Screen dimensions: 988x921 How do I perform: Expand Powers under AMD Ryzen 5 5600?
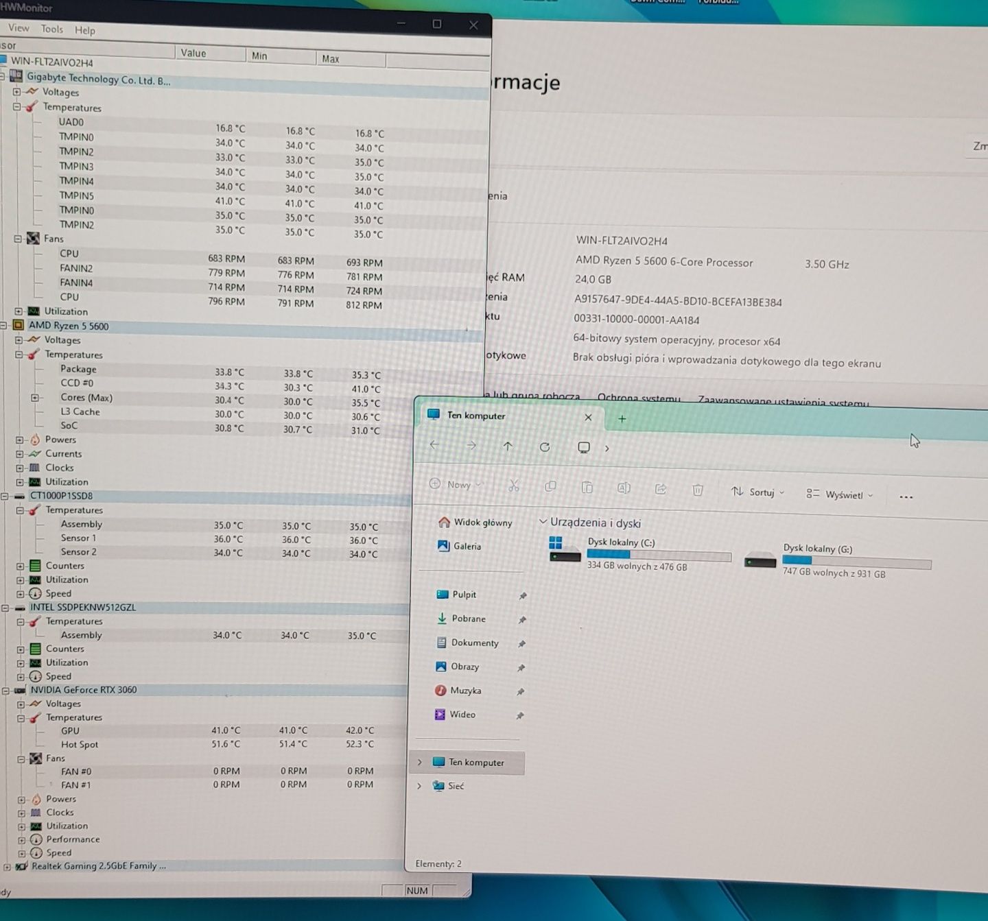coord(20,440)
